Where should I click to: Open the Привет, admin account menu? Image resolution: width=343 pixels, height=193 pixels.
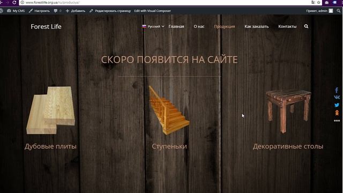coord(319,11)
